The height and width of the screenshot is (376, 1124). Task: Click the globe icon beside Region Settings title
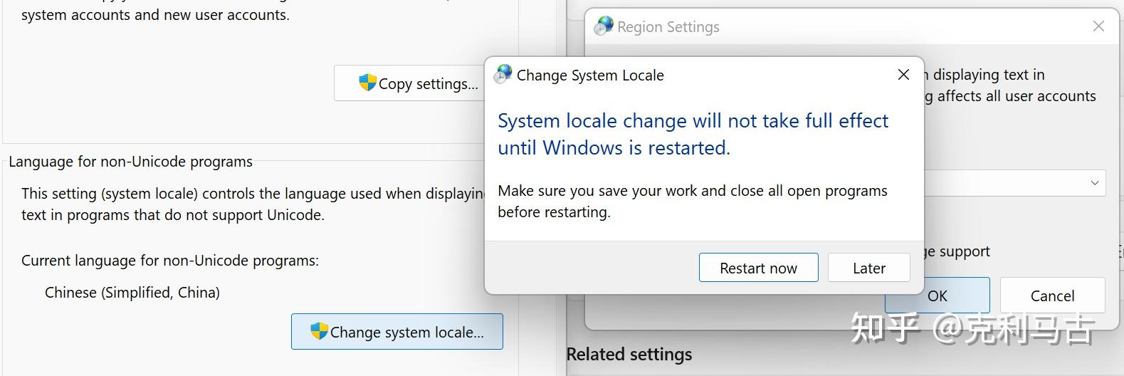pos(604,26)
